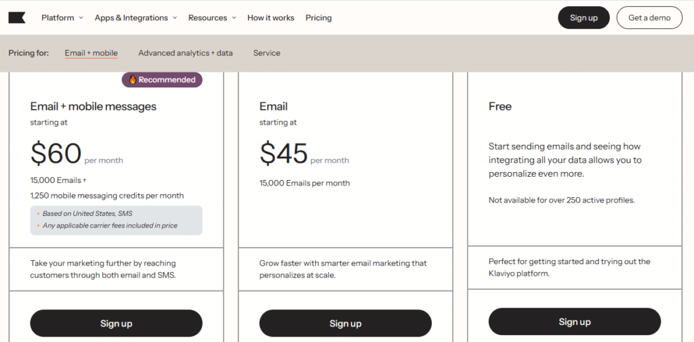Click the $60 per month price
This screenshot has height=342, width=694.
(56, 154)
